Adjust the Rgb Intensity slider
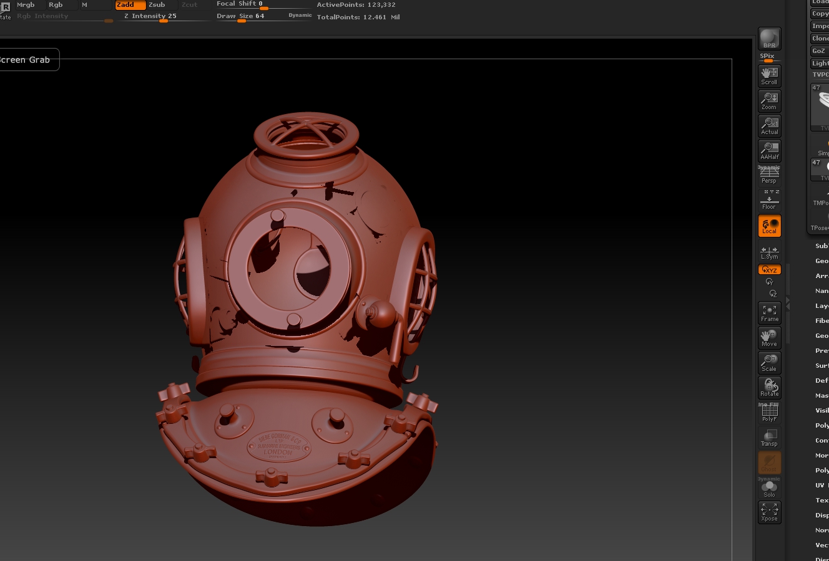Image resolution: width=829 pixels, height=561 pixels. (65, 17)
